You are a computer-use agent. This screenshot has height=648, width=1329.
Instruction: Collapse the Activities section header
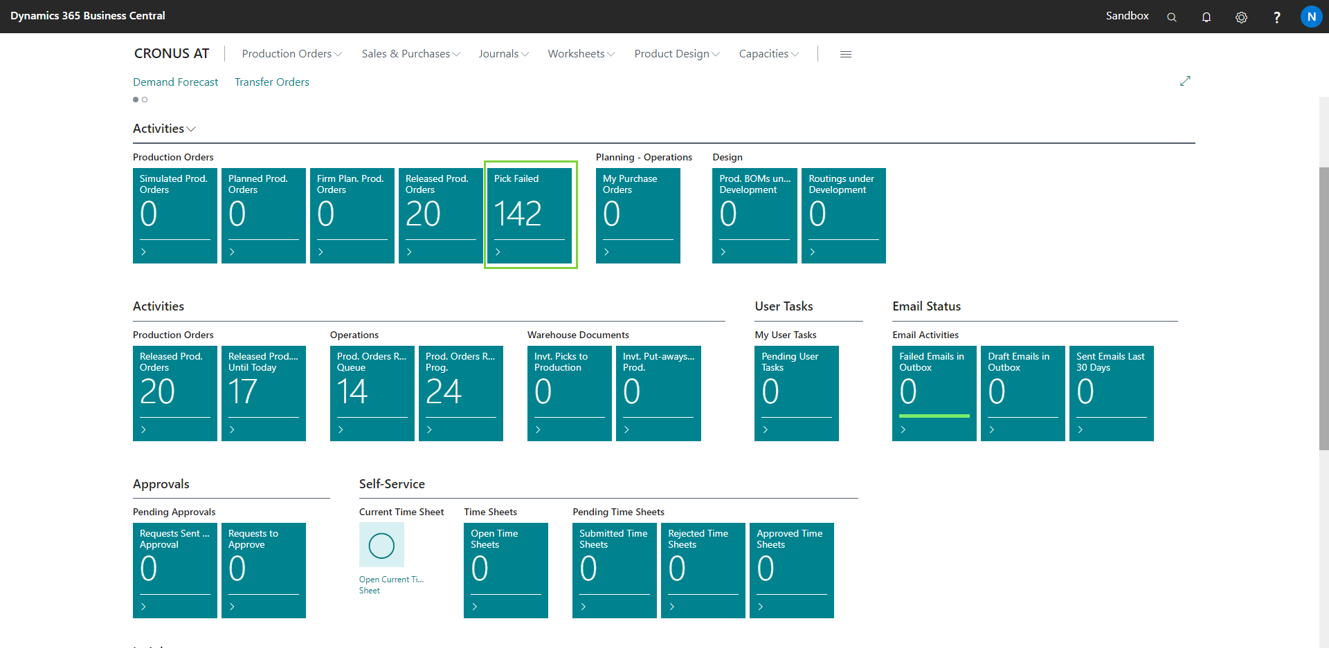[x=165, y=129]
